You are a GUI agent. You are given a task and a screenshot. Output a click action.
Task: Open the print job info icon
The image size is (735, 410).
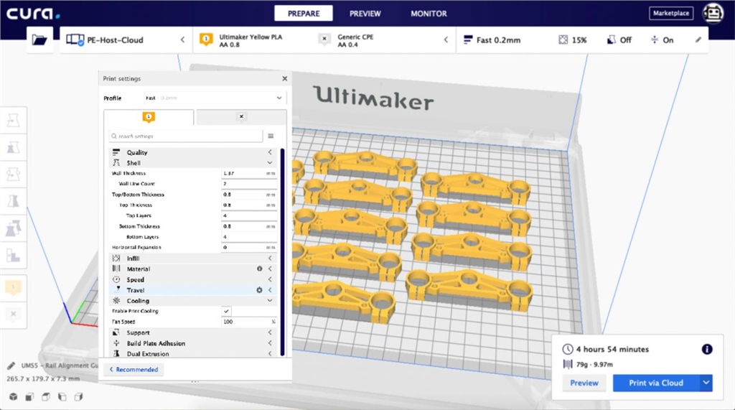707,349
